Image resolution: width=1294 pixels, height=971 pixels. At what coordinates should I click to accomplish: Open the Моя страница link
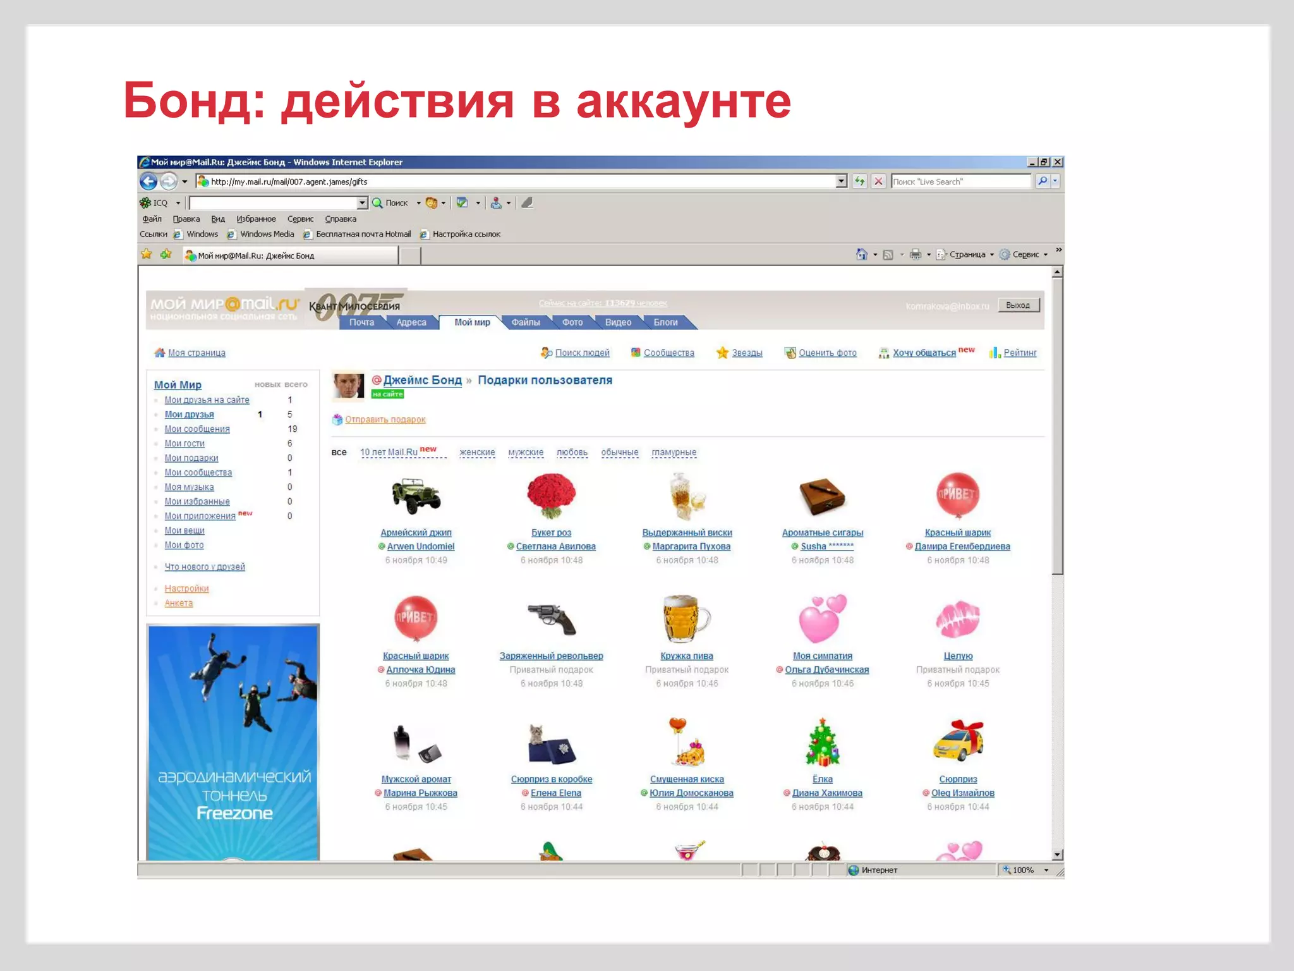click(x=197, y=353)
